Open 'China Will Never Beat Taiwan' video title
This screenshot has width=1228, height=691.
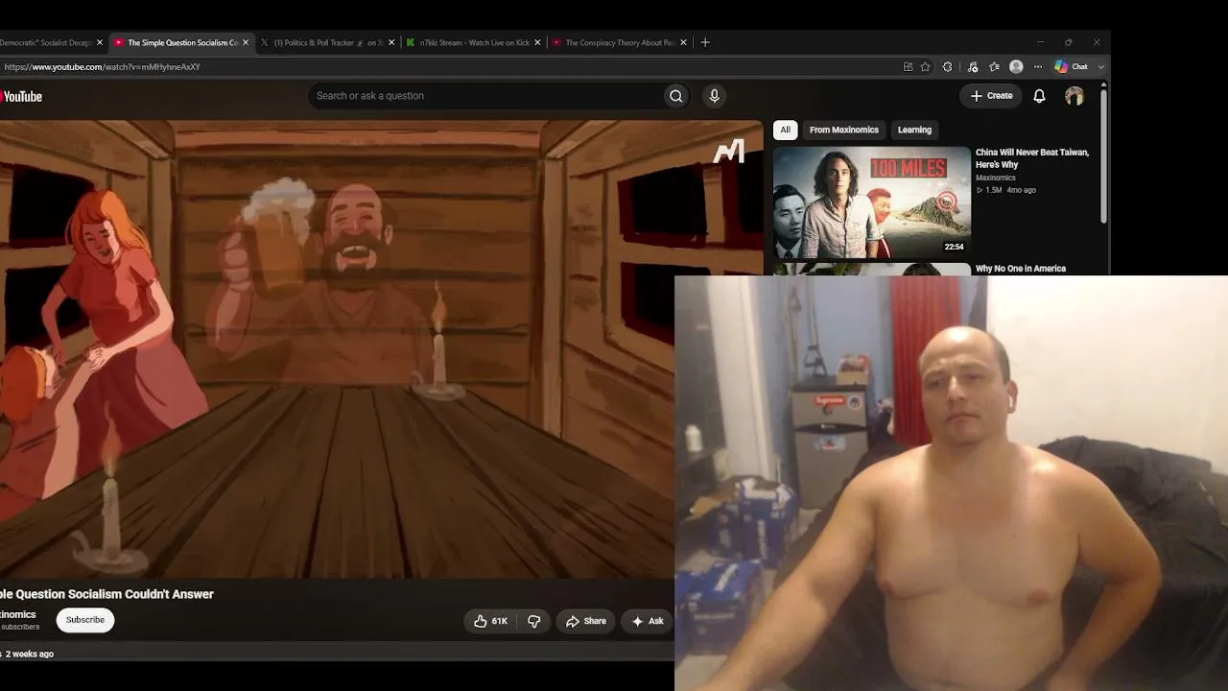point(1032,158)
